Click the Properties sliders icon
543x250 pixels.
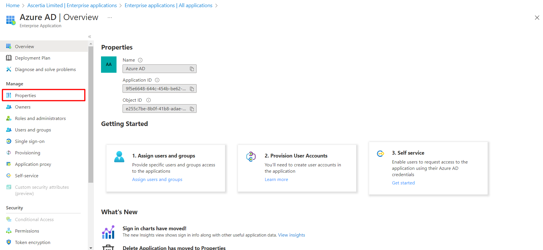(9, 95)
